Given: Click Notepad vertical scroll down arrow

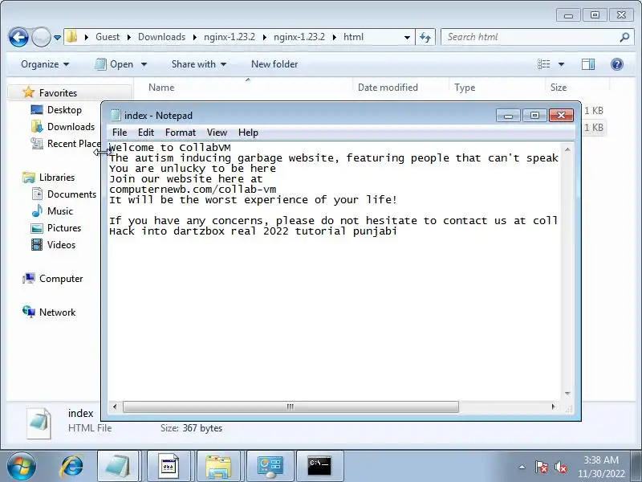Looking at the screenshot, I should click(x=567, y=394).
